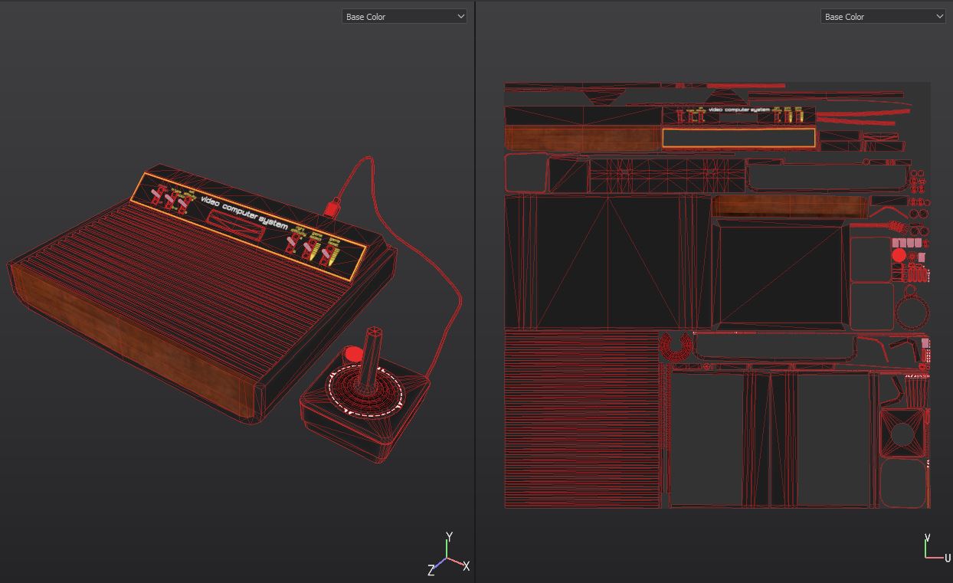Select the orange-outlined empty rectangle in the UV map
Image resolution: width=953 pixels, height=583 pixels.
coord(738,138)
